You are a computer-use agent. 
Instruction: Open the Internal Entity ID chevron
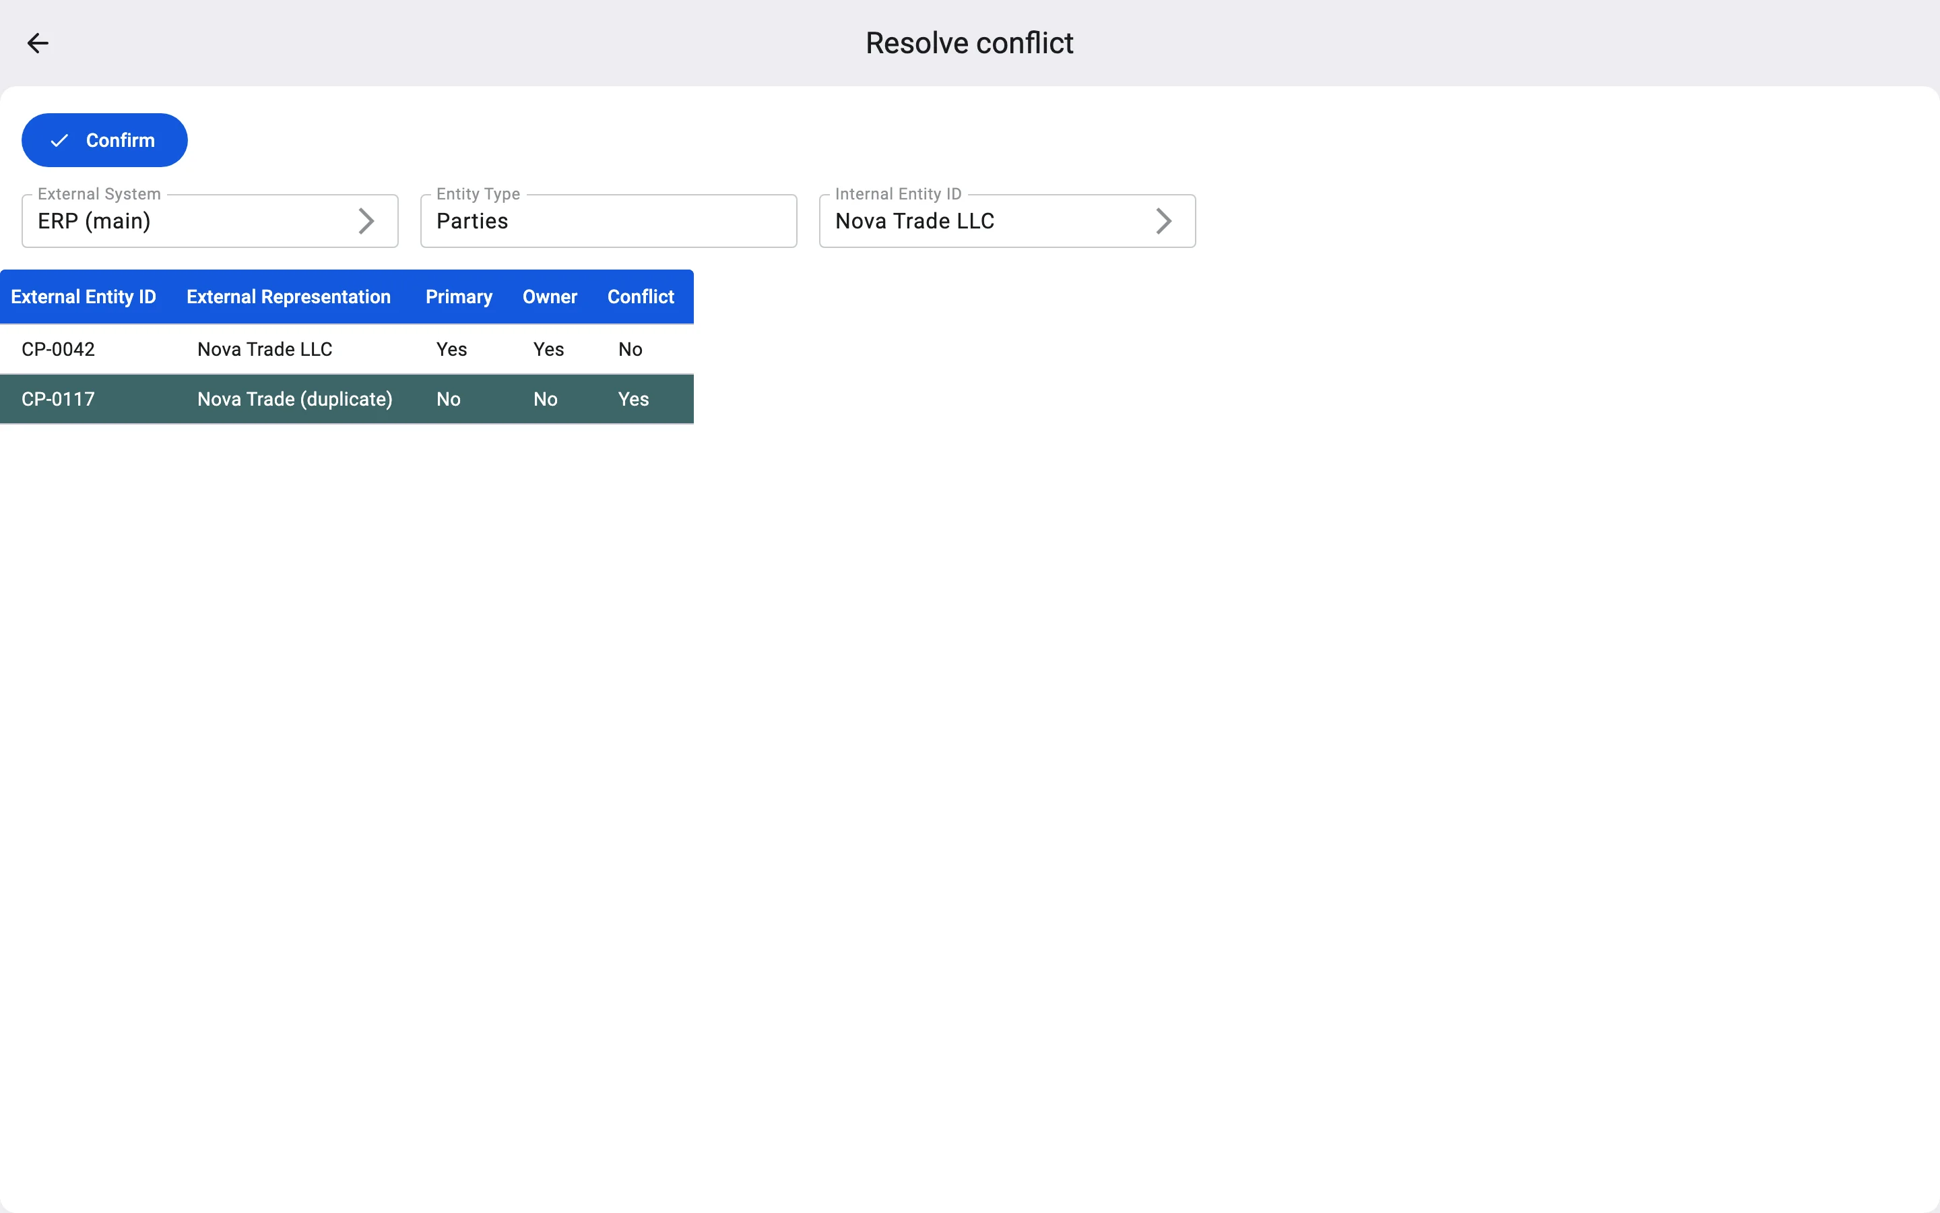click(1164, 220)
